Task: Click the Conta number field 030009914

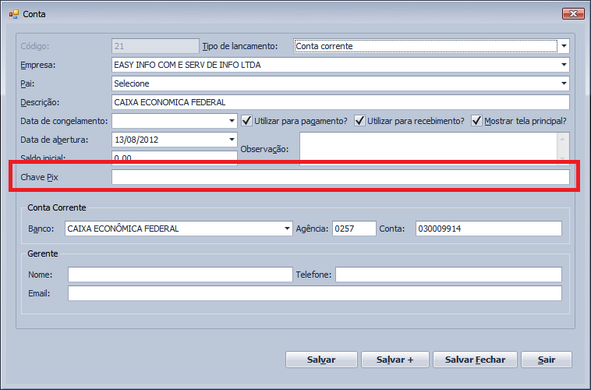Action: [x=489, y=229]
